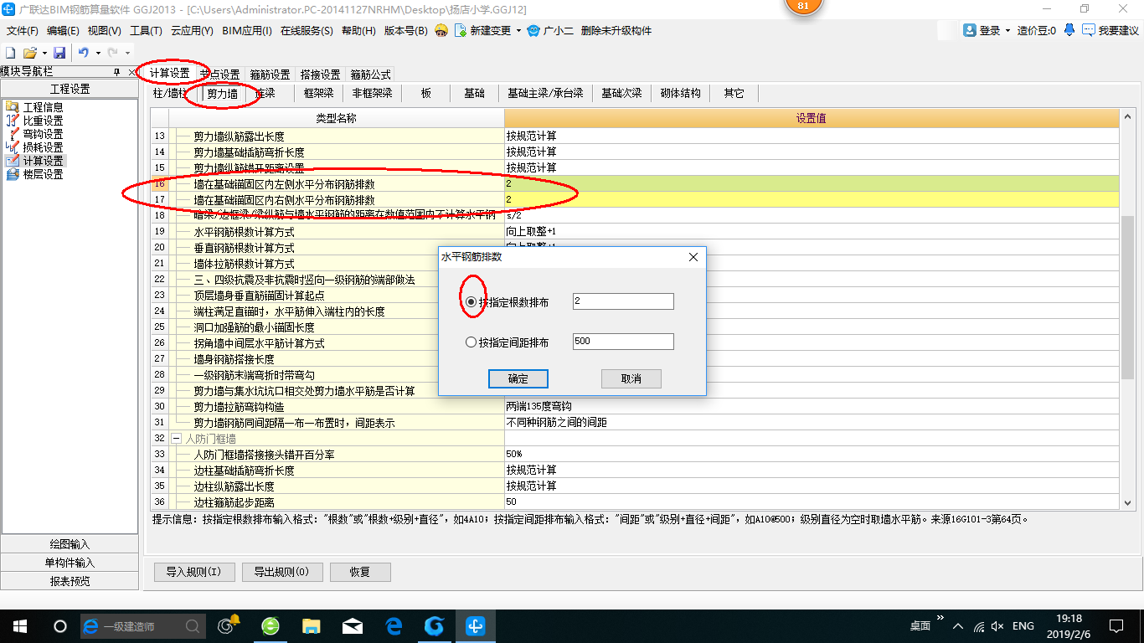Close the 模块导航栏 navigation panel

point(131,73)
